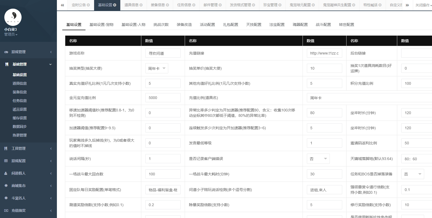Screen dimensions: 432x218
Task: Expand the 游戏管理 sidebar menu
Action: click(28, 52)
